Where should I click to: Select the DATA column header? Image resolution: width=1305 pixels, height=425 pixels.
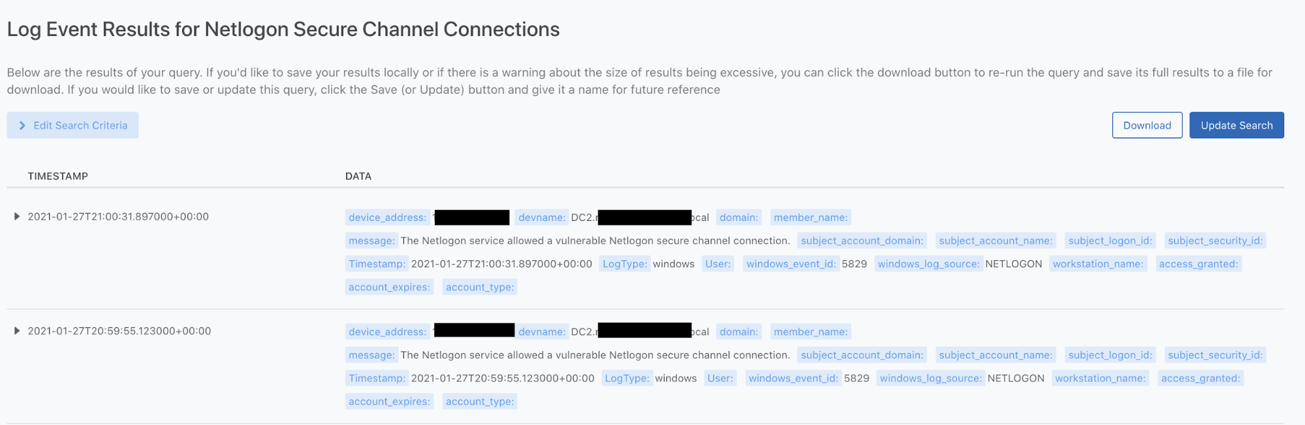tap(358, 176)
